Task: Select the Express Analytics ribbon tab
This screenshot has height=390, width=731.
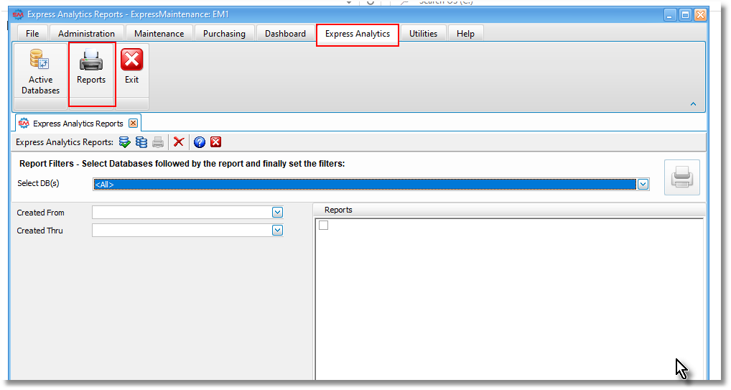Action: 358,34
